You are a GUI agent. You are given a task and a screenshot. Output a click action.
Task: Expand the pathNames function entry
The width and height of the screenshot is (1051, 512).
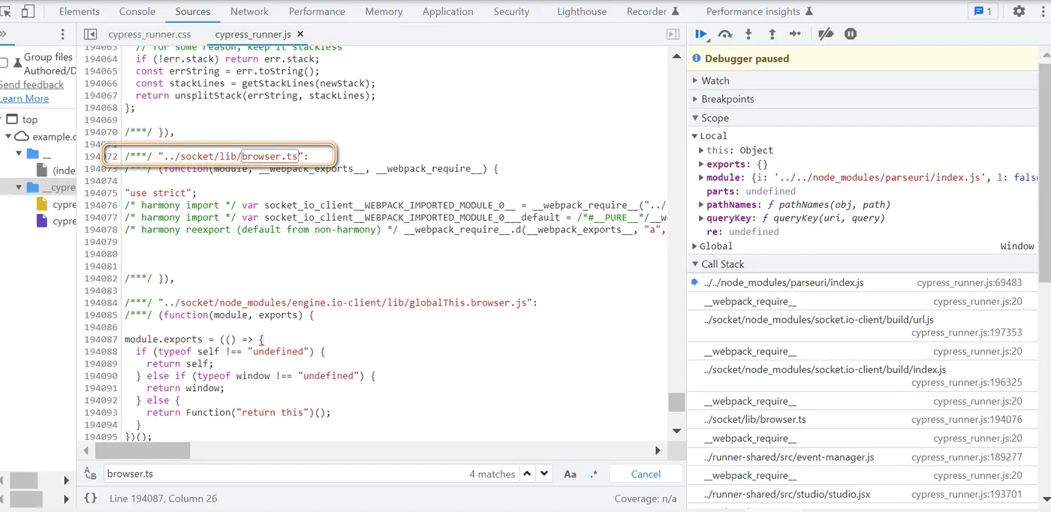click(x=702, y=205)
